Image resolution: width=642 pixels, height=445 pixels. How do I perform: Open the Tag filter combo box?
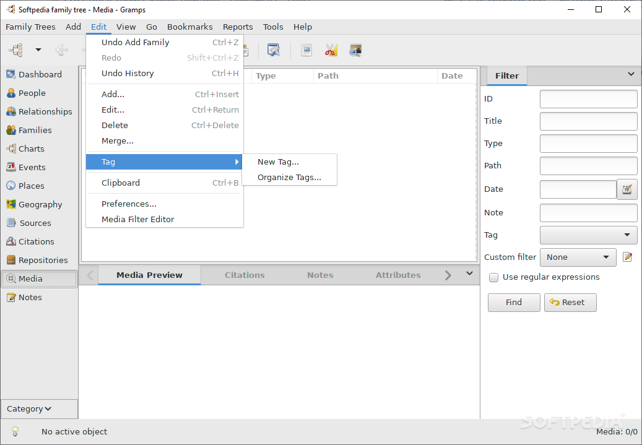click(588, 235)
